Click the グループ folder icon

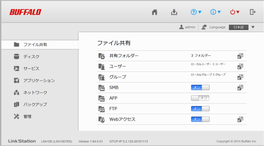tap(102, 77)
